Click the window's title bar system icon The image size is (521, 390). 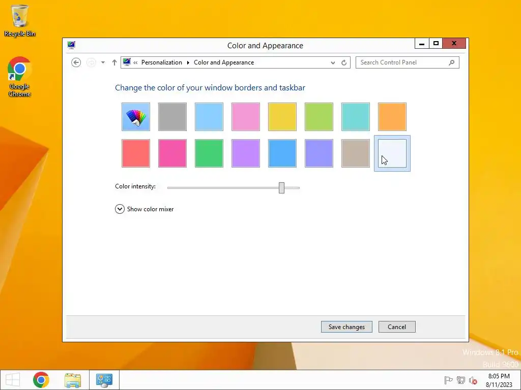[71, 45]
